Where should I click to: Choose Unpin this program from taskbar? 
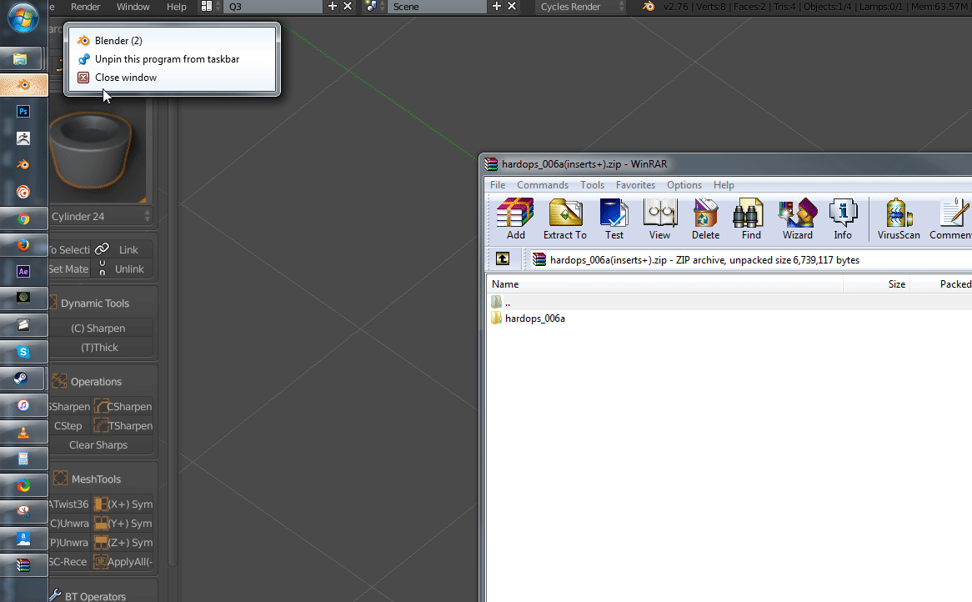click(x=167, y=59)
